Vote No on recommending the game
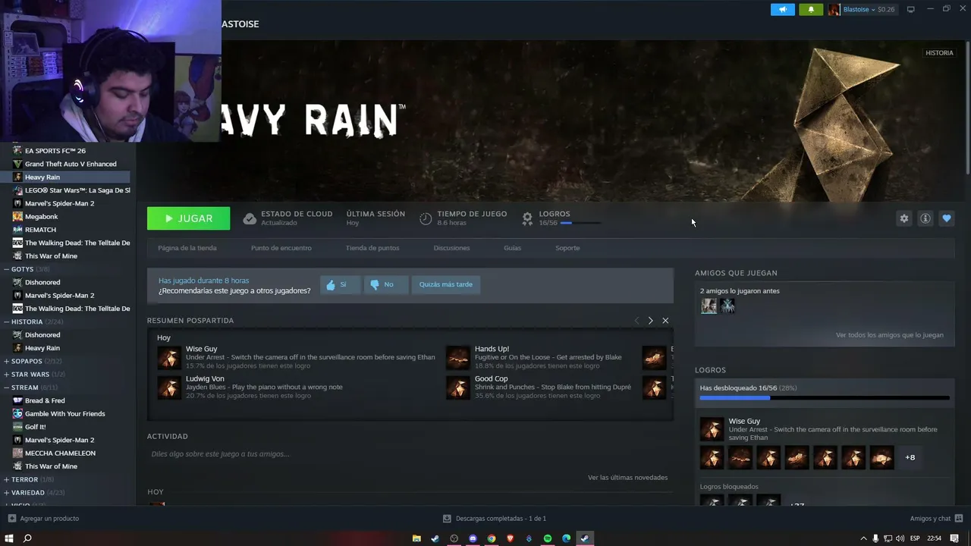The width and height of the screenshot is (971, 546). click(x=385, y=285)
